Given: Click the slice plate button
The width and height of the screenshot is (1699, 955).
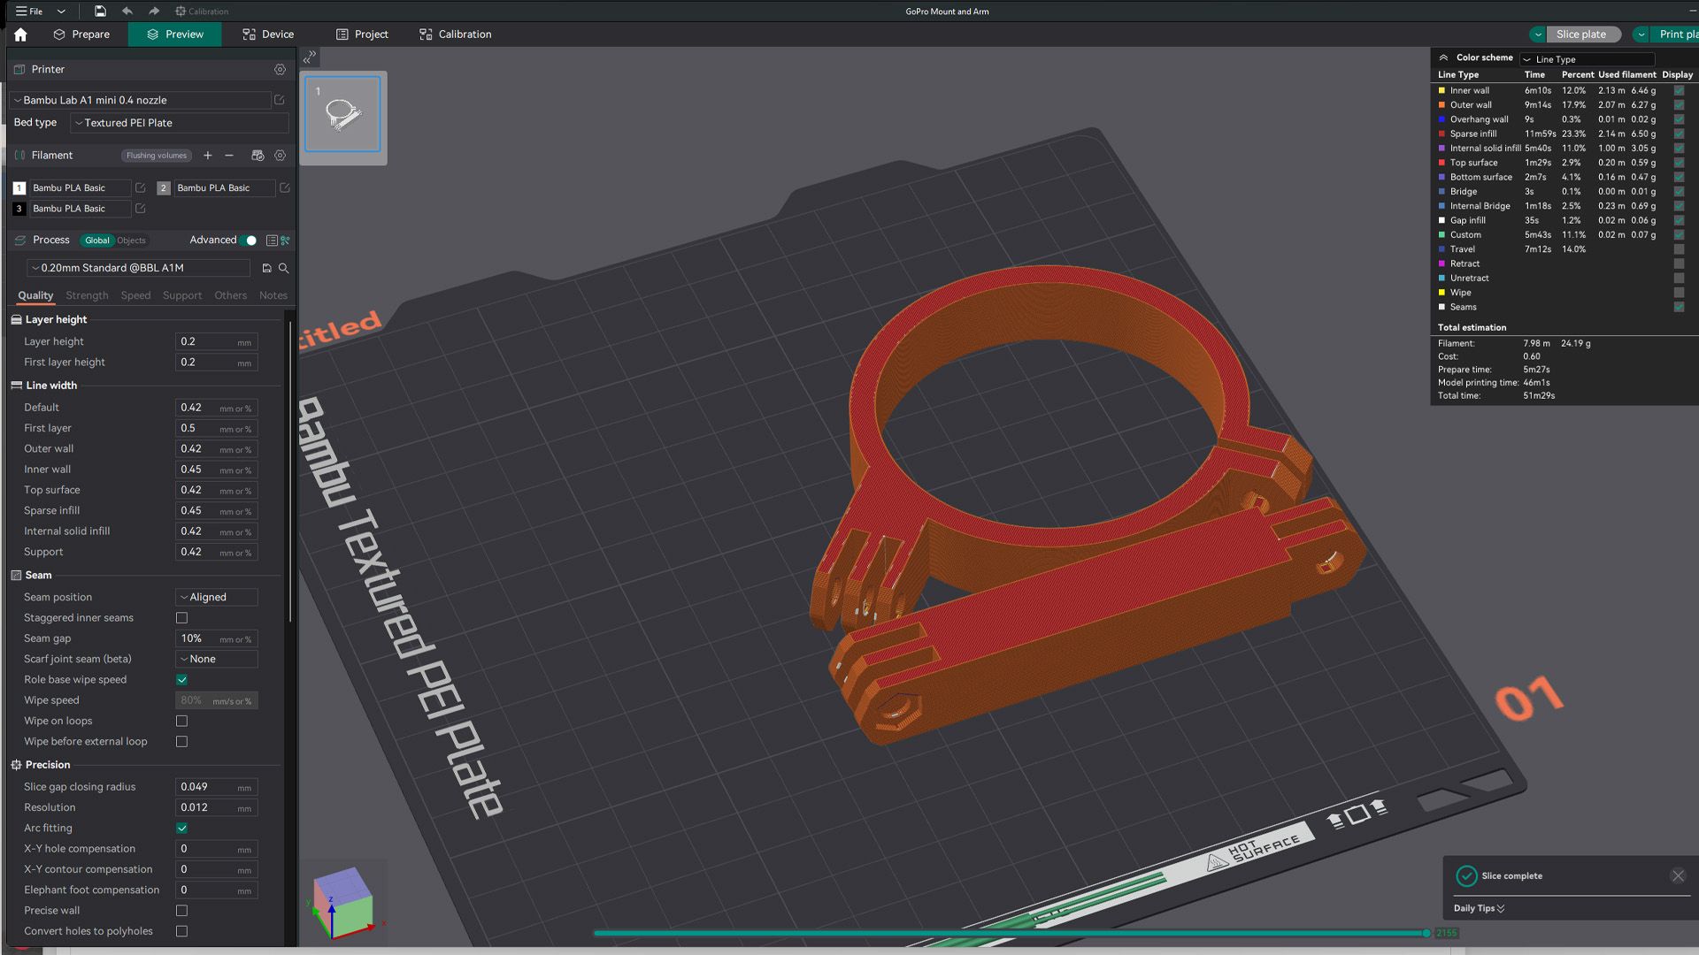Looking at the screenshot, I should click(x=1580, y=34).
